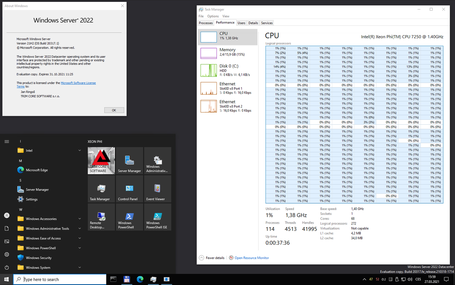This screenshot has width=455, height=285.
Task: Open the Control Panel tile
Action: (x=129, y=189)
